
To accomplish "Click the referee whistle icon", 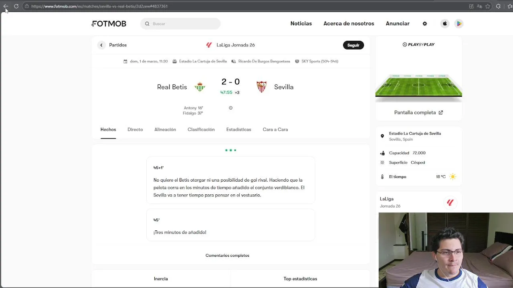I will [x=234, y=61].
